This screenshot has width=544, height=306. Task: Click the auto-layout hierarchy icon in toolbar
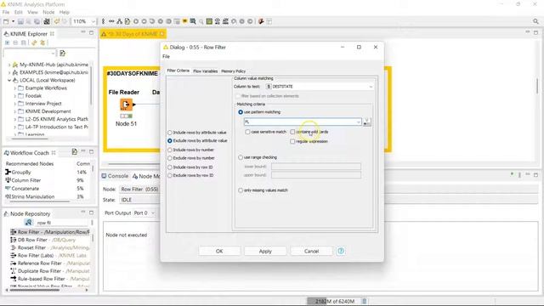tap(119, 21)
